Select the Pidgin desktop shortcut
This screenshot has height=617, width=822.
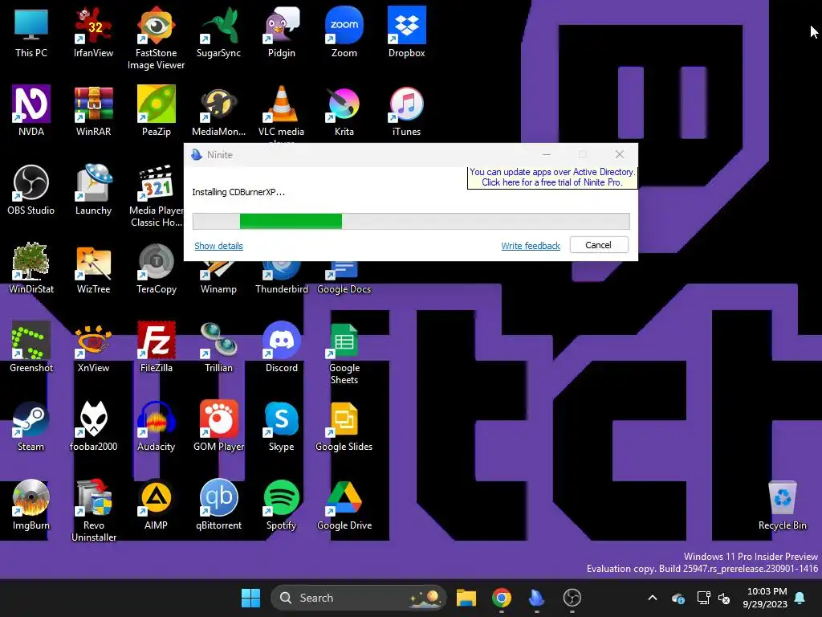pos(282,32)
